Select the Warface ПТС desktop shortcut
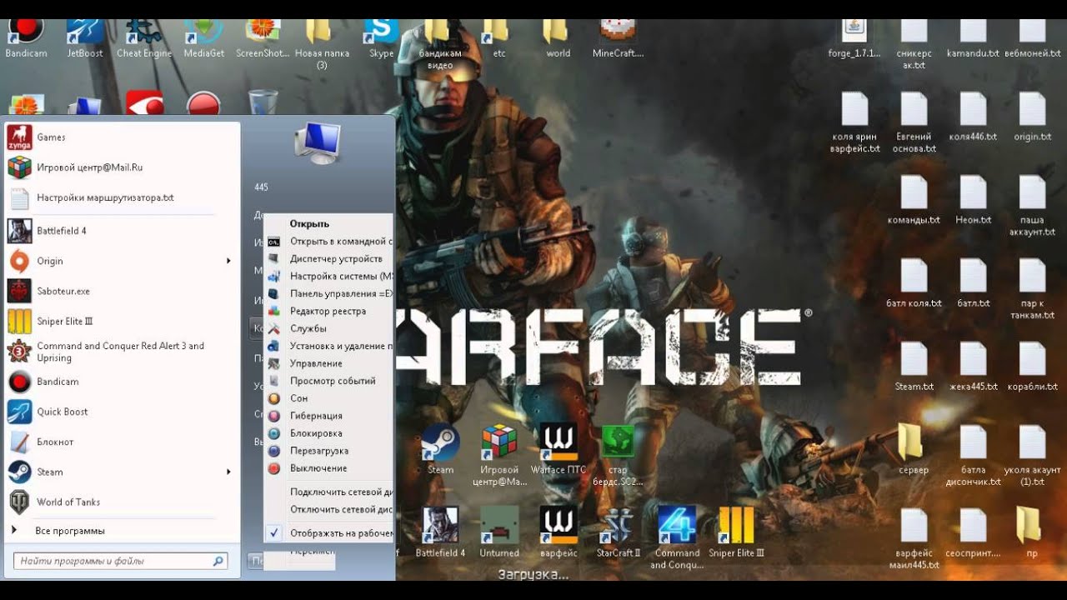1067x600 pixels. 559,449
